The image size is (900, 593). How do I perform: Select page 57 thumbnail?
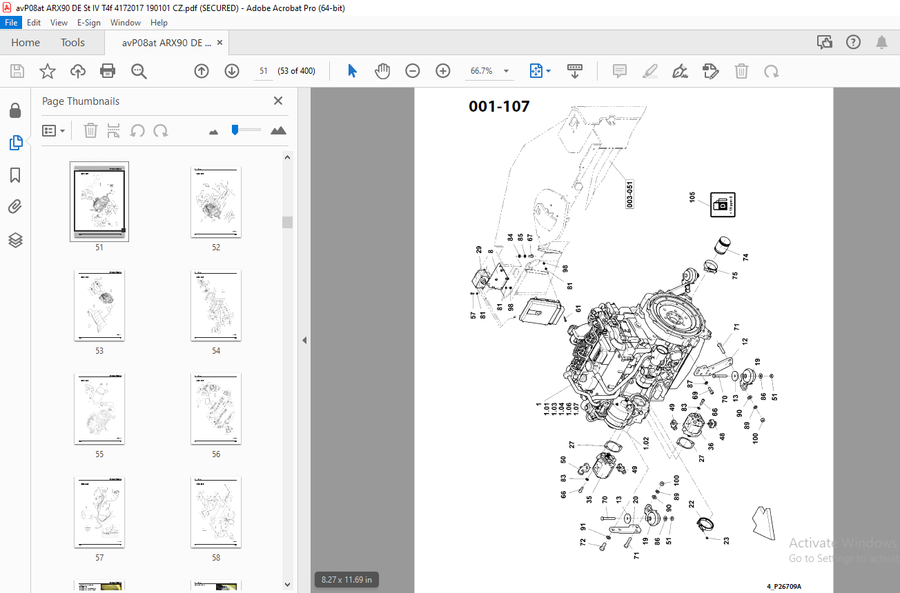99,512
